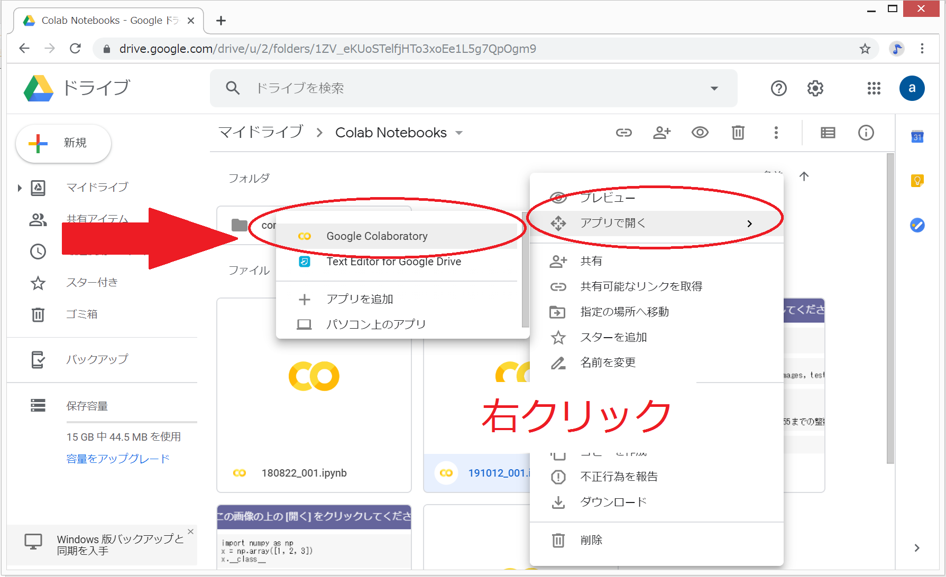Switch to list view layout
Screen dimensions: 946x577
[x=828, y=133]
